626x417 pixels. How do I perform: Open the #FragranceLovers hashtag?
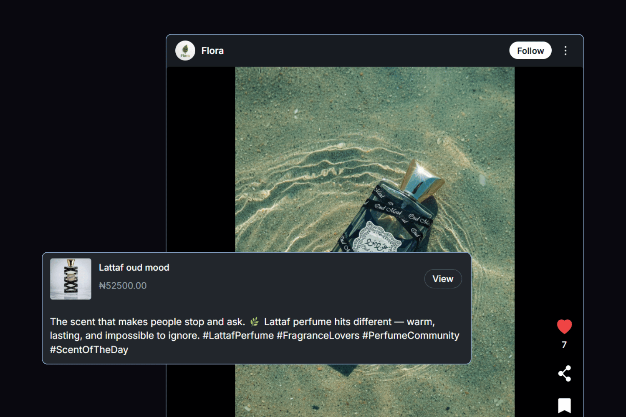318,336
